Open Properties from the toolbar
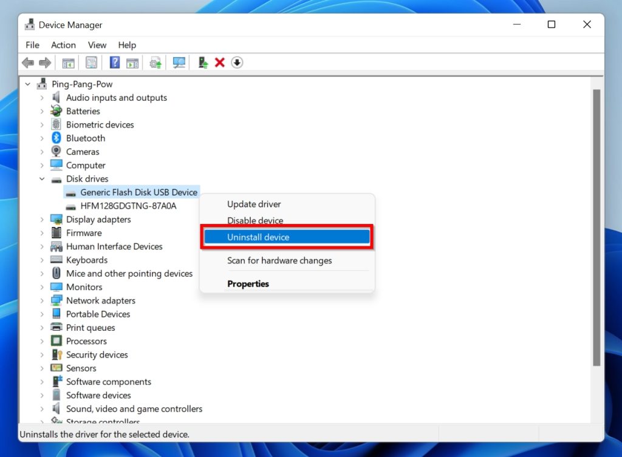 (91, 63)
